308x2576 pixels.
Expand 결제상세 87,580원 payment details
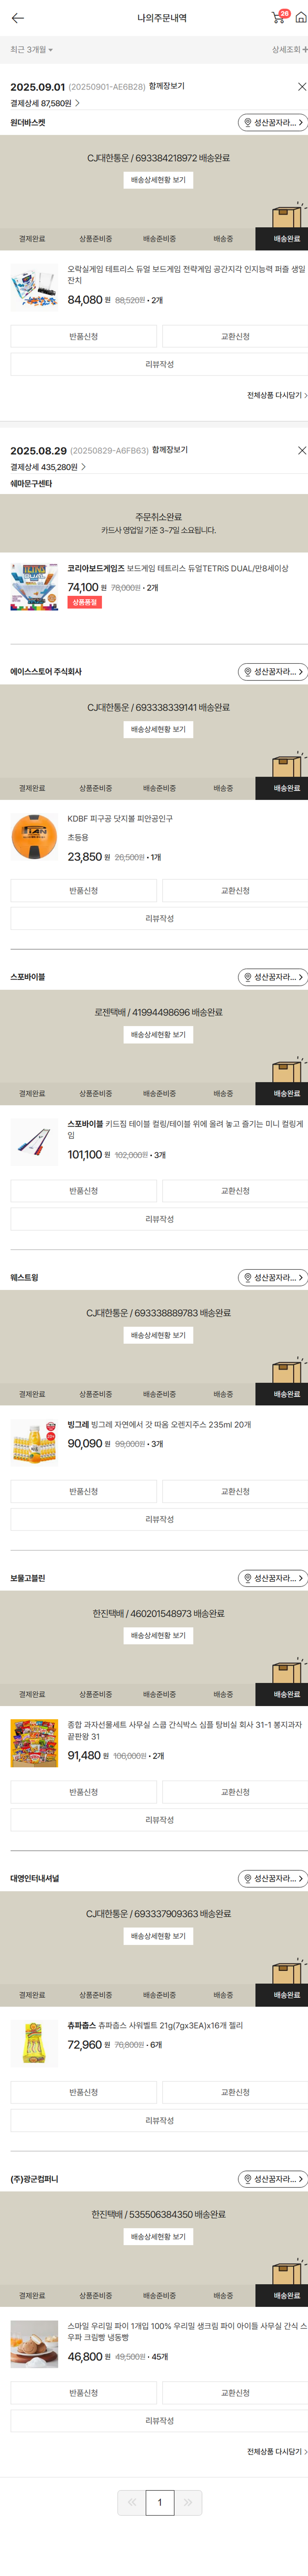(45, 103)
